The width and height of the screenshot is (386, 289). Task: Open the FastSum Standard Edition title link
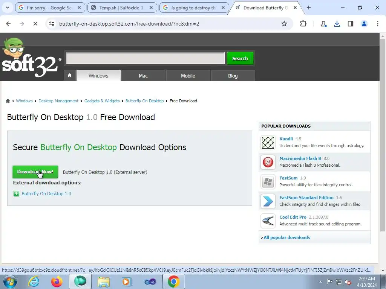306,198
